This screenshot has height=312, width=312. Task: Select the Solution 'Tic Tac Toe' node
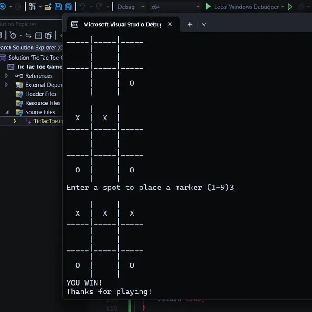(35, 58)
